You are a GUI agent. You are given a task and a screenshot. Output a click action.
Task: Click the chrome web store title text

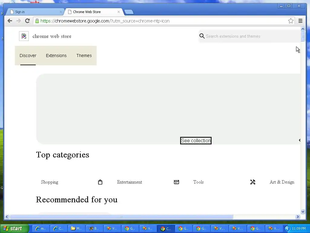point(52,36)
